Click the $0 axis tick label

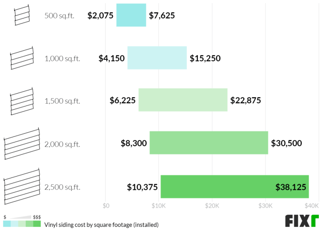tap(106, 206)
